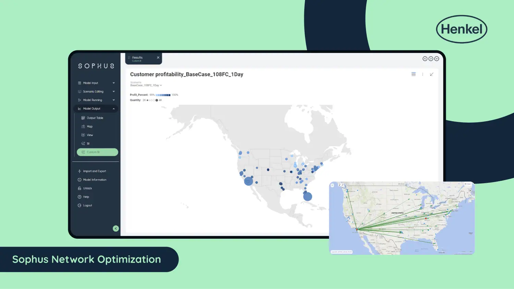Zoom out on the route map
The image size is (514, 289).
(470, 201)
